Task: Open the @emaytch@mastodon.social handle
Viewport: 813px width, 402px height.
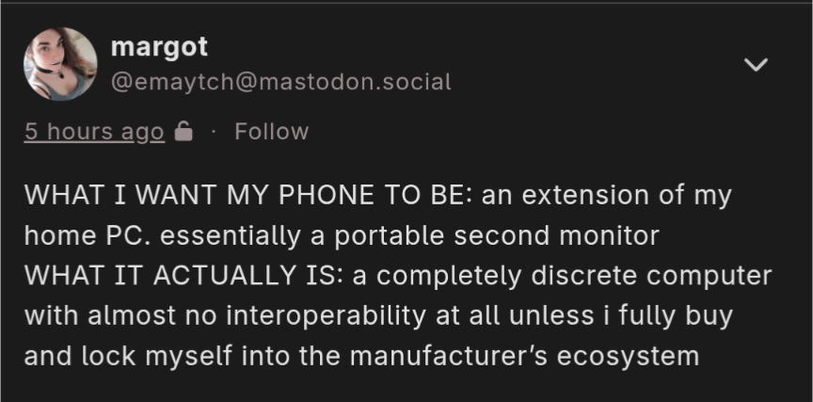Action: [x=280, y=82]
